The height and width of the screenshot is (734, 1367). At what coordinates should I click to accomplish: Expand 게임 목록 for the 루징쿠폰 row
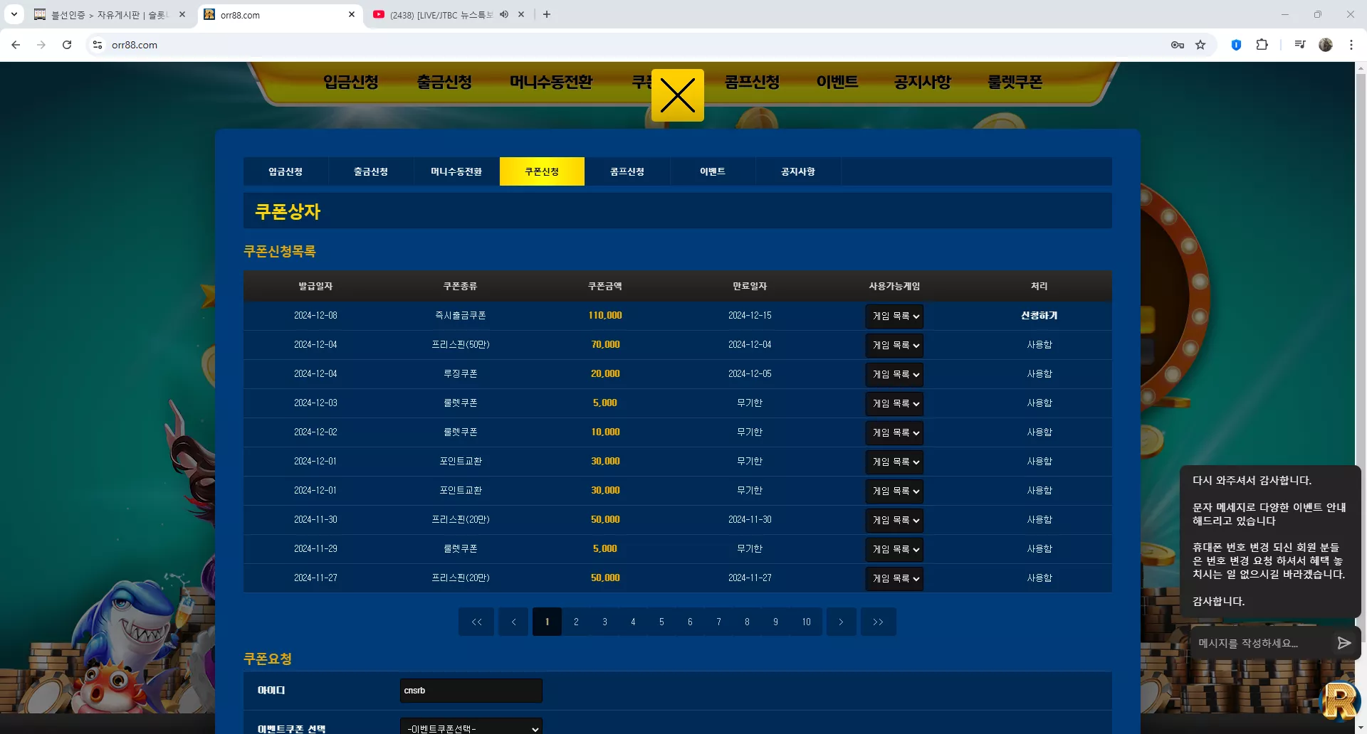[x=895, y=374]
